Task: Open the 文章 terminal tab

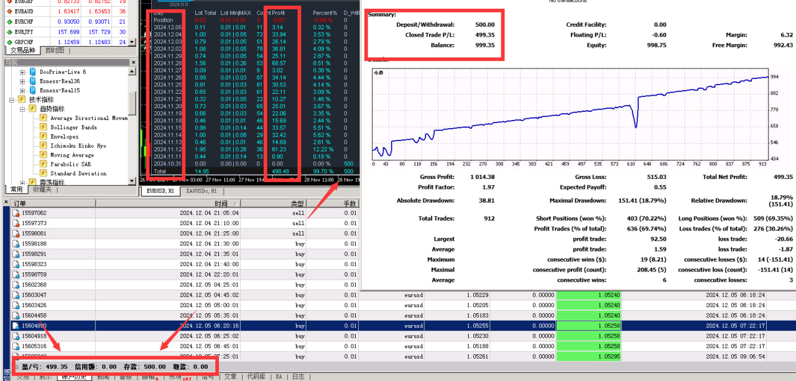Action: (x=230, y=377)
